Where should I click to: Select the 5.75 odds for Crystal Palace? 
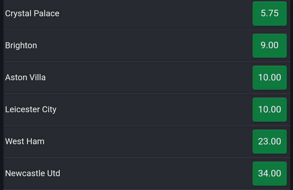click(269, 13)
